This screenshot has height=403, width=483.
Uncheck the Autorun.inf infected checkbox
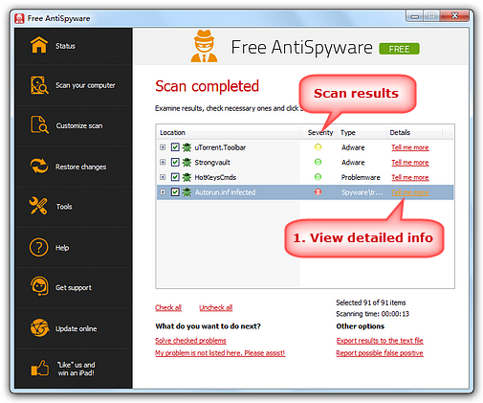pyautogui.click(x=175, y=192)
